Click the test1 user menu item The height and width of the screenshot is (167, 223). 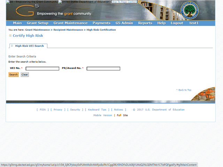(x=194, y=23)
